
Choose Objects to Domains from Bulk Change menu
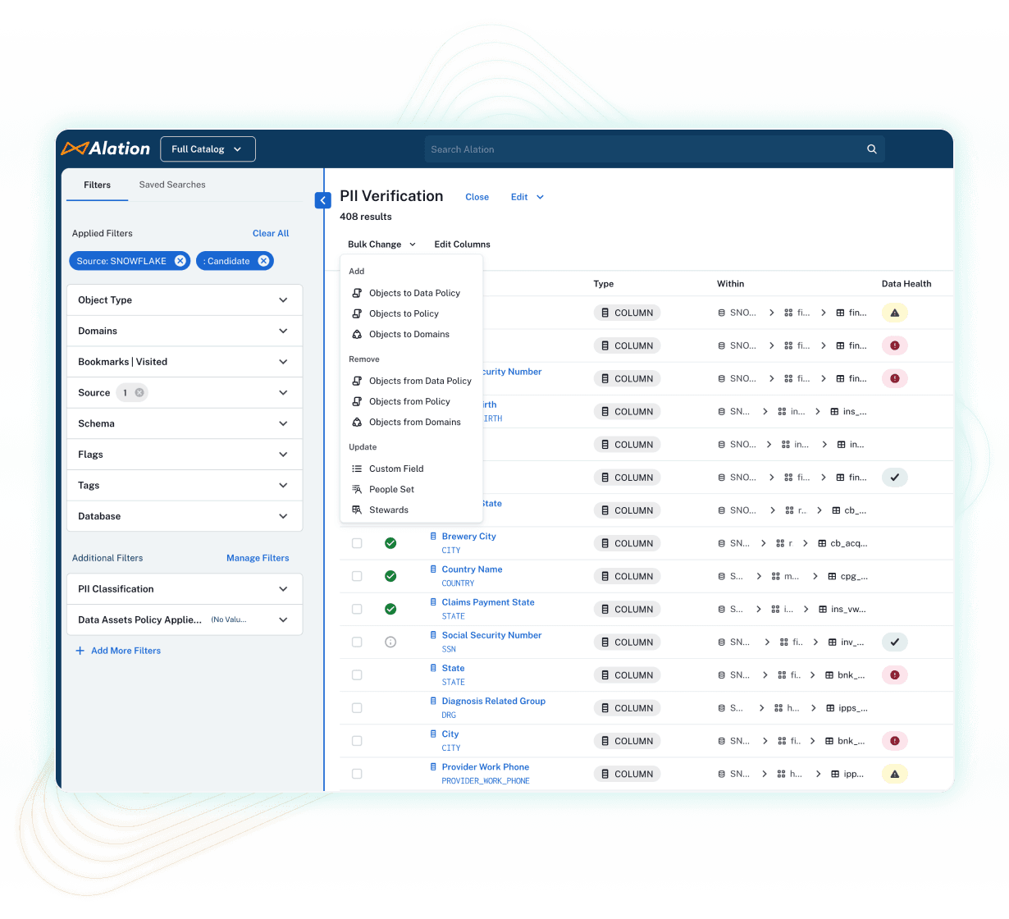pos(410,334)
